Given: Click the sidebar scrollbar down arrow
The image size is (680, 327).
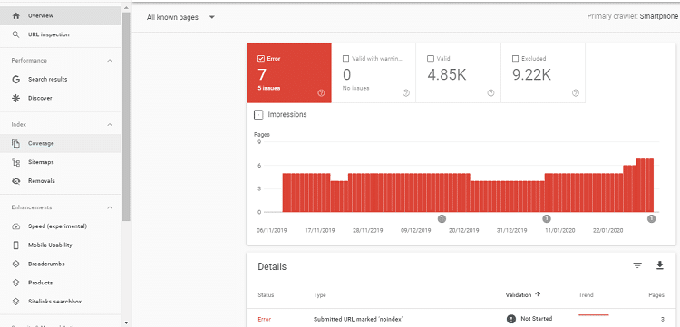Looking at the screenshot, I should 126,322.
